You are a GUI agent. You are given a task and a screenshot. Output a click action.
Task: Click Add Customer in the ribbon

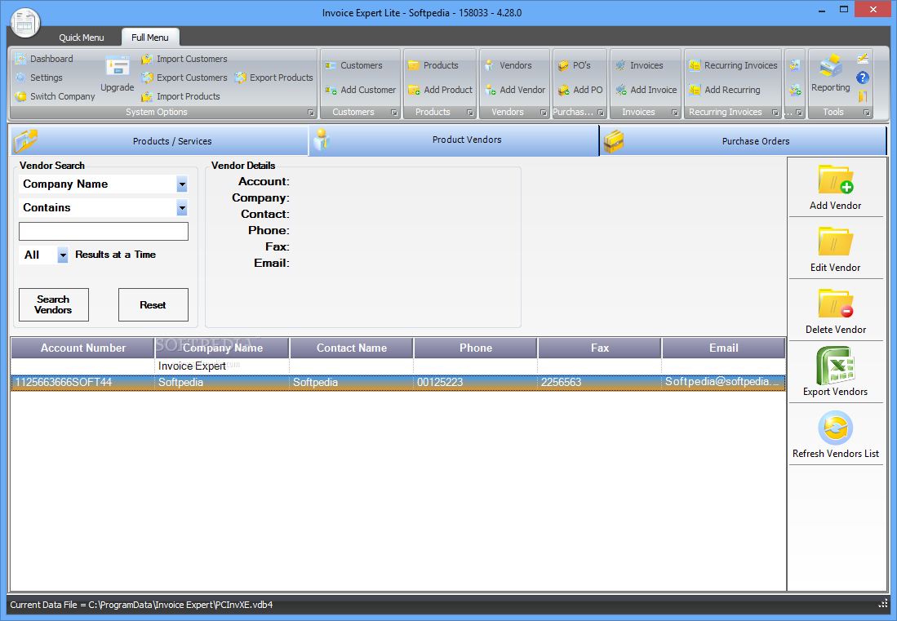coord(361,91)
